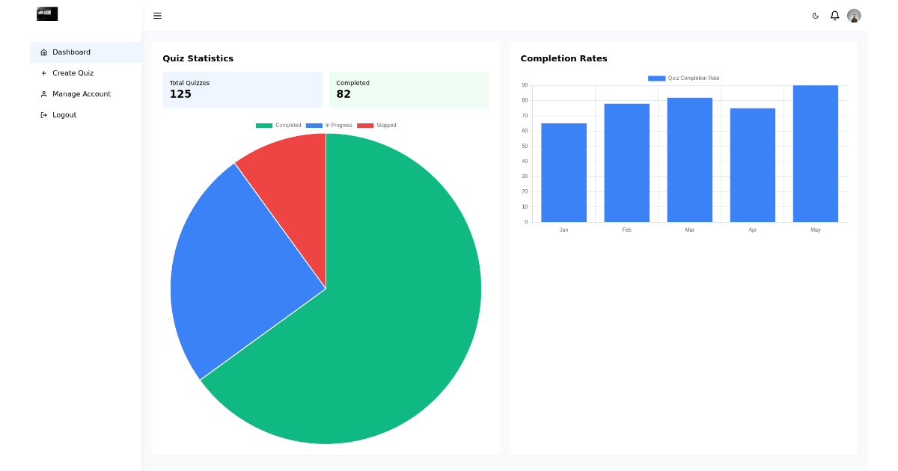898x471 pixels.
Task: Click Logout in the sidebar
Action: click(x=65, y=114)
